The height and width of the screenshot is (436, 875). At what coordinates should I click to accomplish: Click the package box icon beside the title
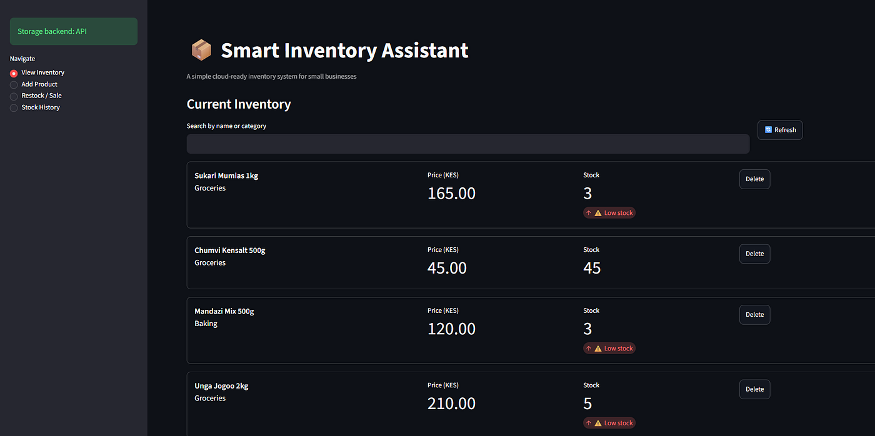(x=201, y=50)
